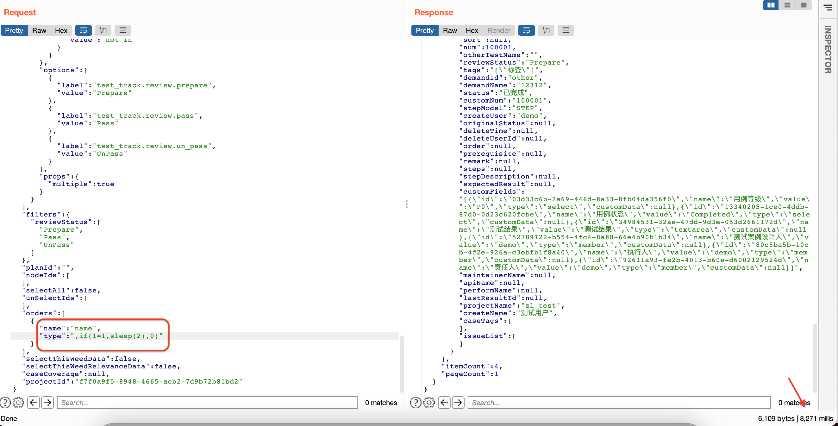This screenshot has width=838, height=426.
Task: Go to previous match in Response search
Action: click(x=444, y=403)
